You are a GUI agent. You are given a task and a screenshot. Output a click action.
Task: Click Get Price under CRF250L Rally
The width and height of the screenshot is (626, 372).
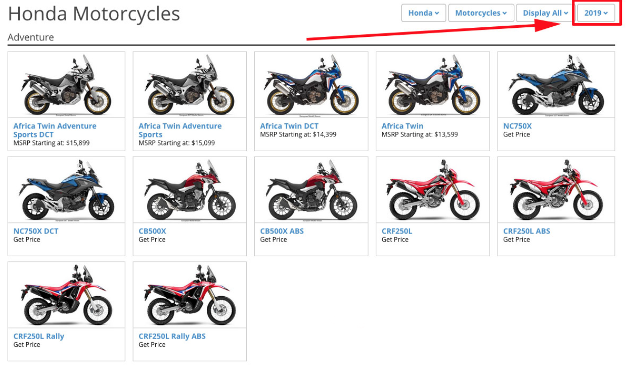[27, 345]
